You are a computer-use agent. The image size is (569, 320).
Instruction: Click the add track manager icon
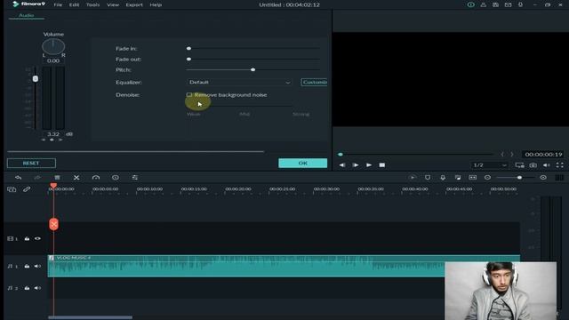[12, 189]
